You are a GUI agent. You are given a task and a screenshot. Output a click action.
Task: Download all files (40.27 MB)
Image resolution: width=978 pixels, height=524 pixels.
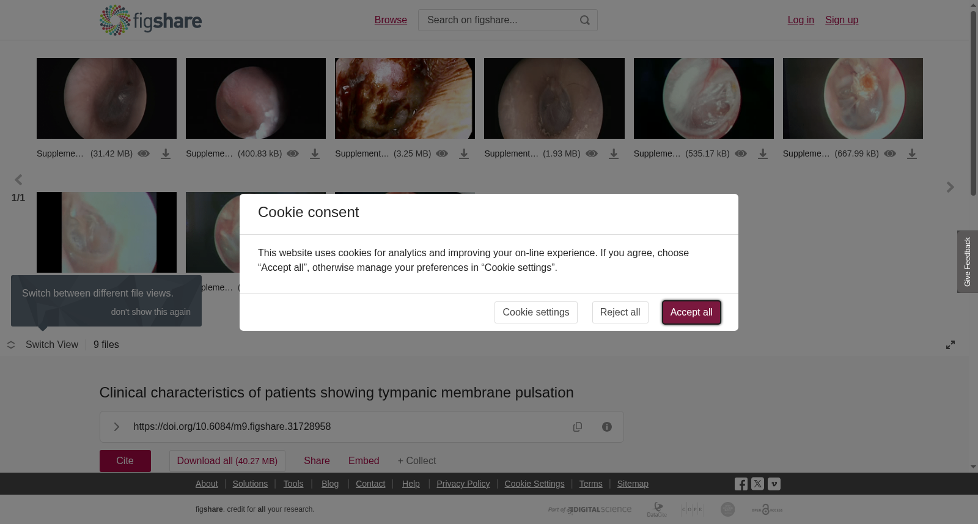pos(227,461)
